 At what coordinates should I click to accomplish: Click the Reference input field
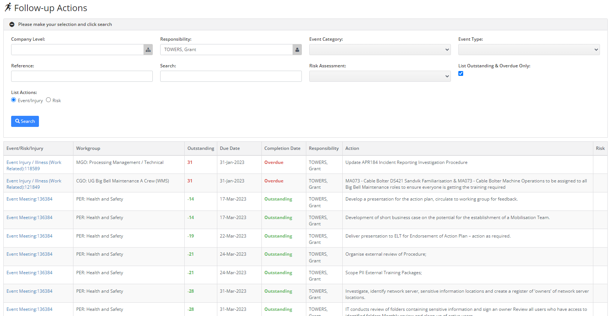point(82,76)
